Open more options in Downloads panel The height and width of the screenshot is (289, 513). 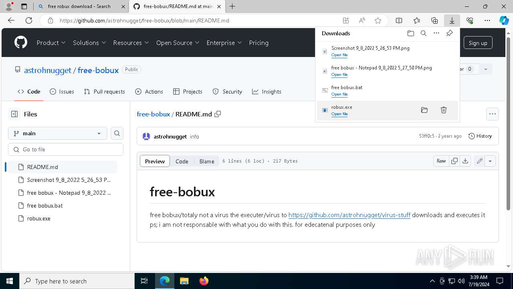point(436,33)
